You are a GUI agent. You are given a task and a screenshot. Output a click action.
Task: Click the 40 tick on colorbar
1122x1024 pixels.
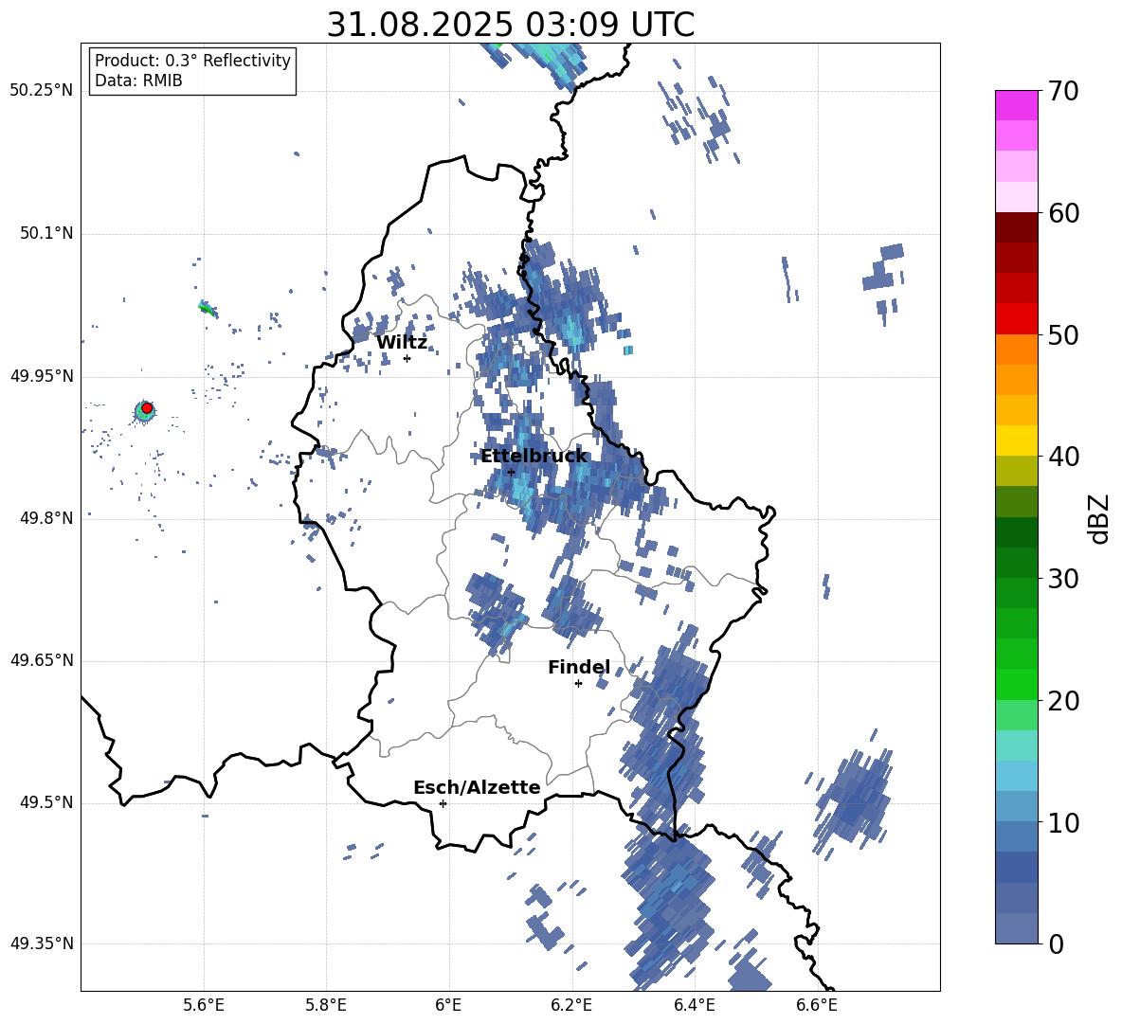[1063, 457]
